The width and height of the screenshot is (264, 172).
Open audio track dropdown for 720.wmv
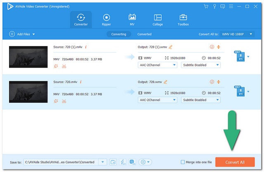[x=158, y=100]
